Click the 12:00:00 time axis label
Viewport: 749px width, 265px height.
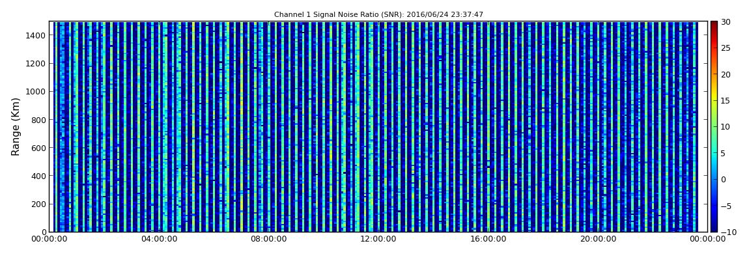[378, 239]
